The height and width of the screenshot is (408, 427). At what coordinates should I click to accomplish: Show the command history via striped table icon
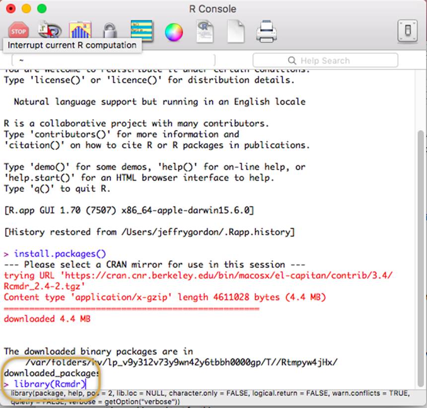142,31
